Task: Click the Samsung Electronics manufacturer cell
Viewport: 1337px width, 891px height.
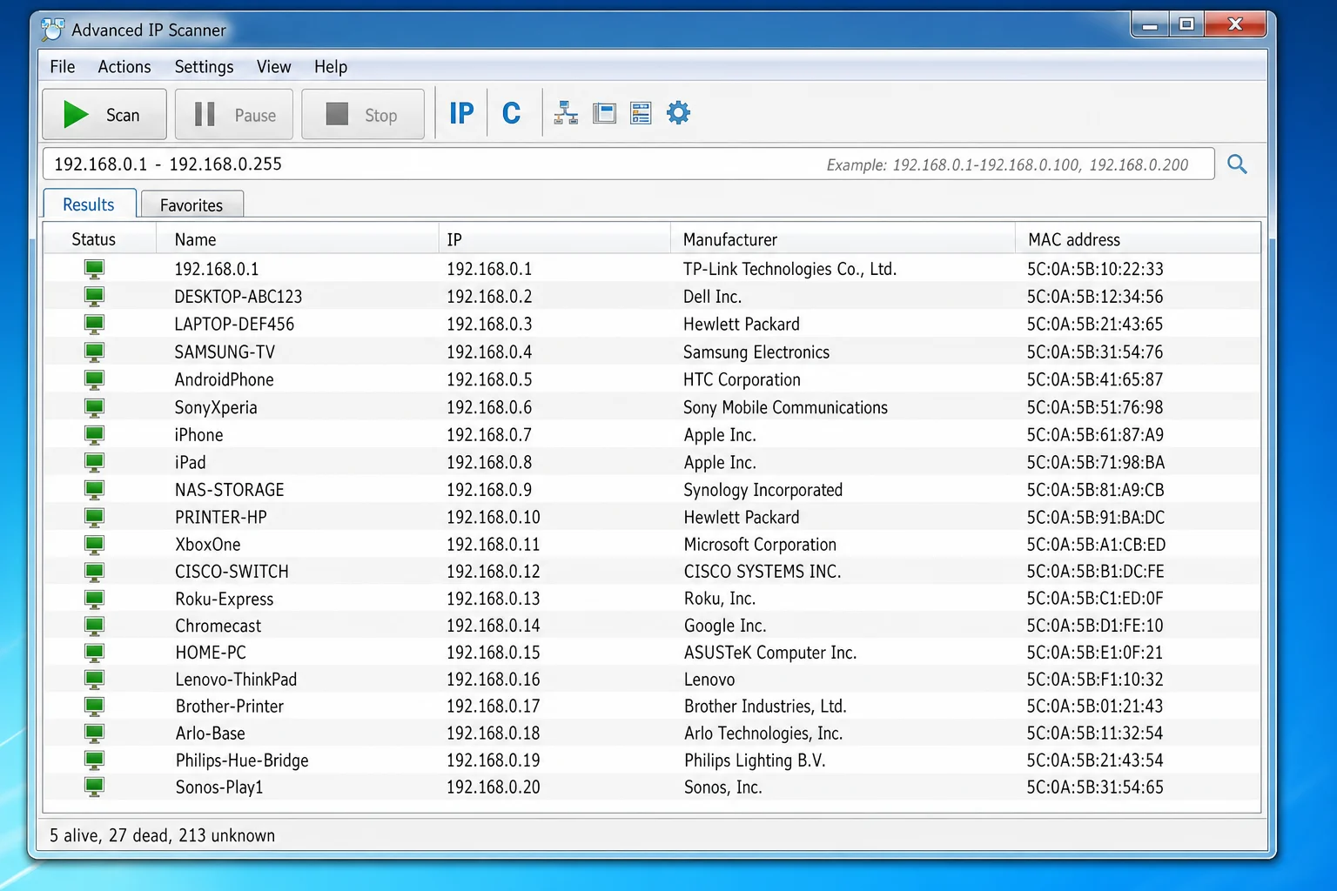Action: [x=756, y=352]
